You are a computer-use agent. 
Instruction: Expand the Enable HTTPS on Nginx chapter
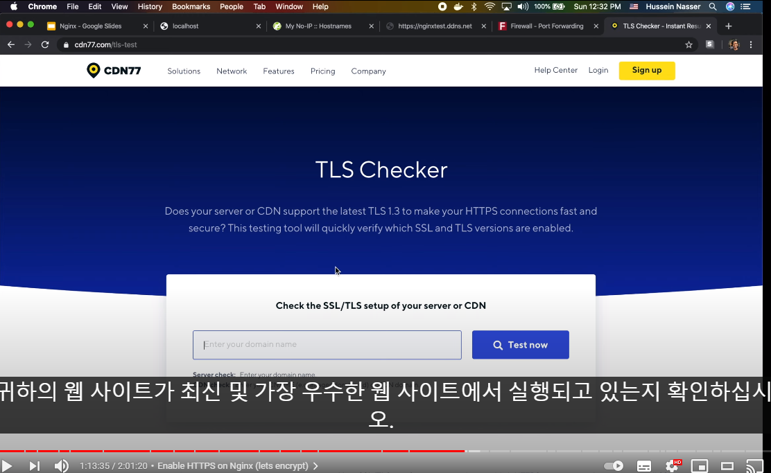click(238, 465)
